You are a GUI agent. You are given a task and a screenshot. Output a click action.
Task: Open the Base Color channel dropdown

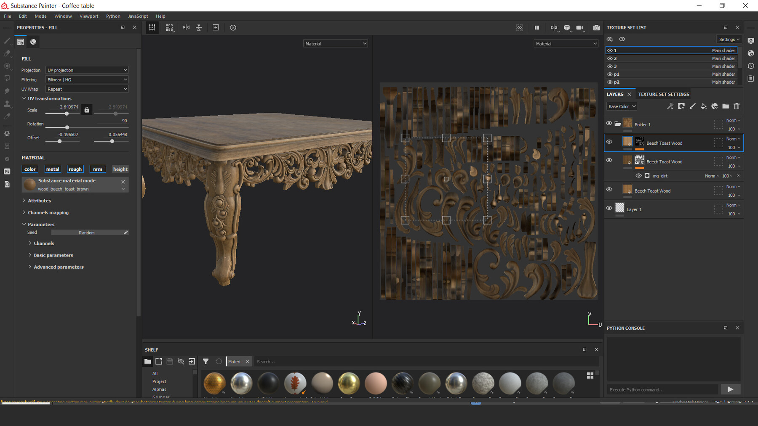[x=621, y=106]
